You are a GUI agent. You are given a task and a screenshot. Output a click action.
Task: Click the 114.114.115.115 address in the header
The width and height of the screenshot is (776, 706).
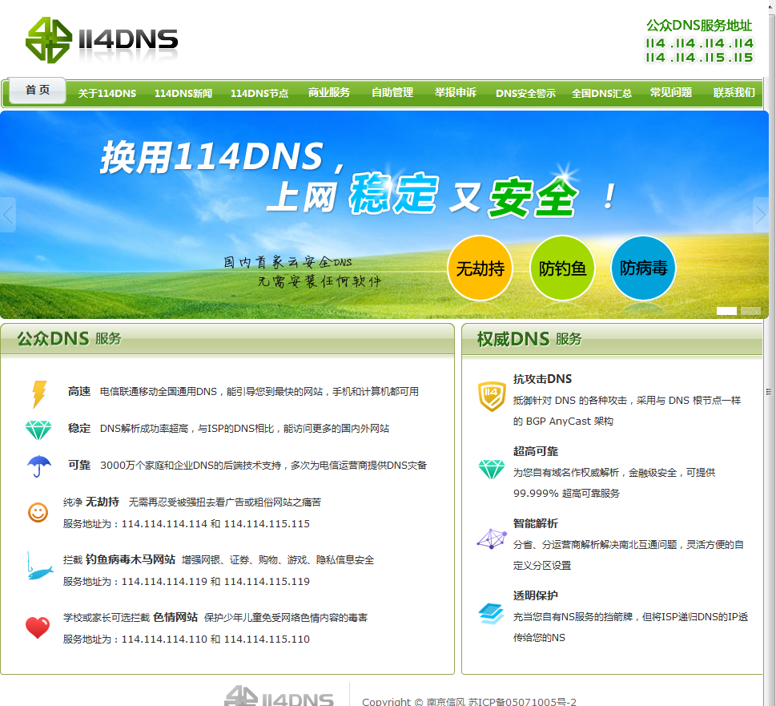699,58
